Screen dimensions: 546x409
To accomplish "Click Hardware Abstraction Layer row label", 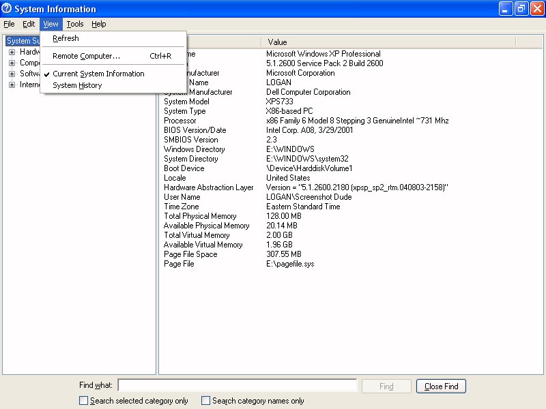I will 209,187.
